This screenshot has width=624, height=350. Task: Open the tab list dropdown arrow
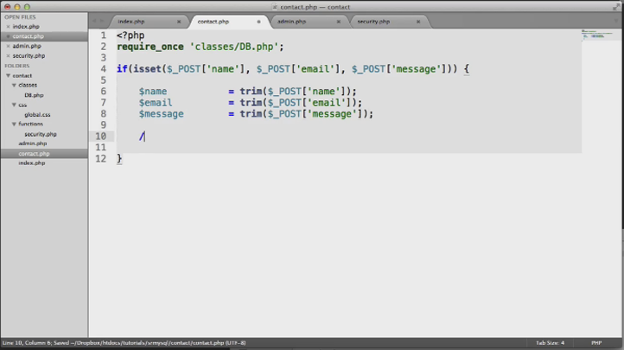coord(616,21)
